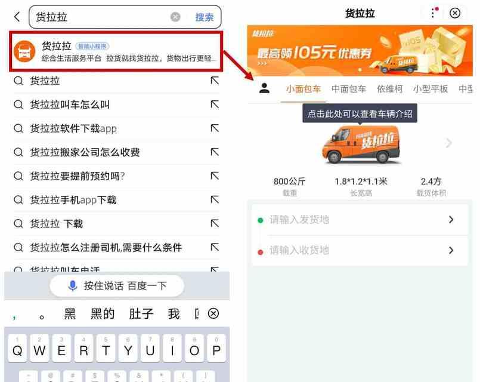Tap the P key on keyboard
Screen dimensions: 480x382
coord(216,349)
